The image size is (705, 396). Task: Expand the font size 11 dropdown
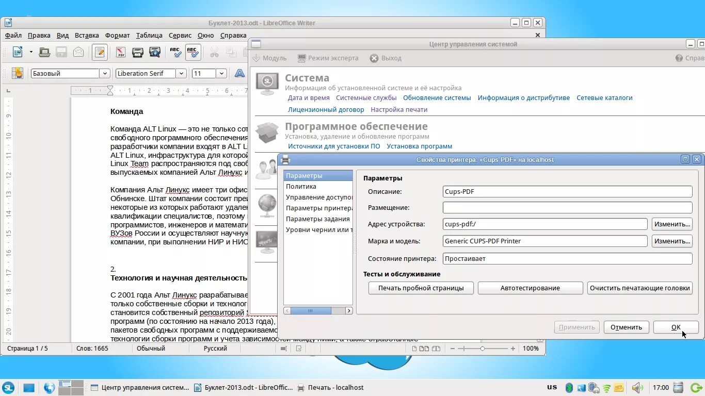tap(221, 73)
